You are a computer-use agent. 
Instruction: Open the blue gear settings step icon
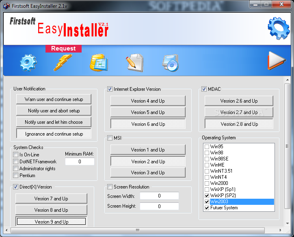[28, 63]
